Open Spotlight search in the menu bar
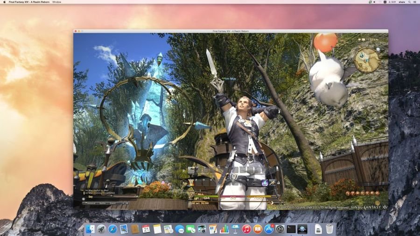 click(408, 2)
